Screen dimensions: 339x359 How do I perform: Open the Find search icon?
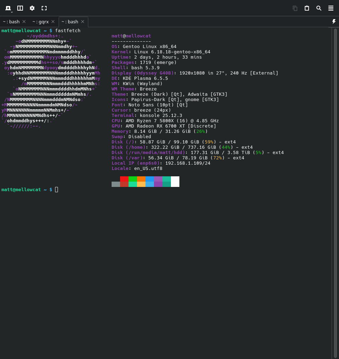[319, 8]
